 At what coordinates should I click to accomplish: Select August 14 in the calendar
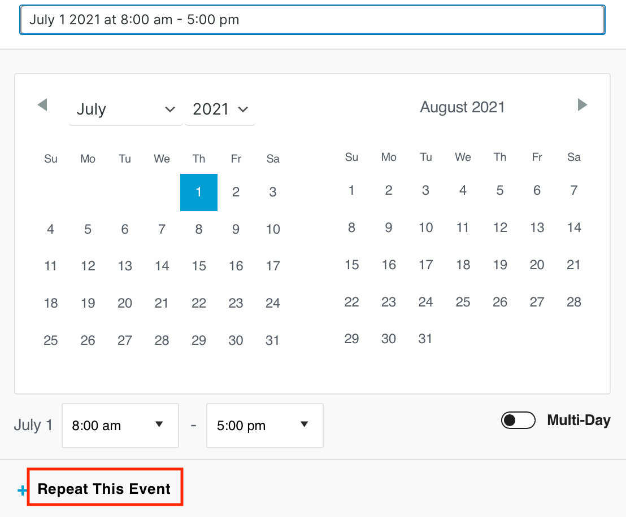[574, 227]
